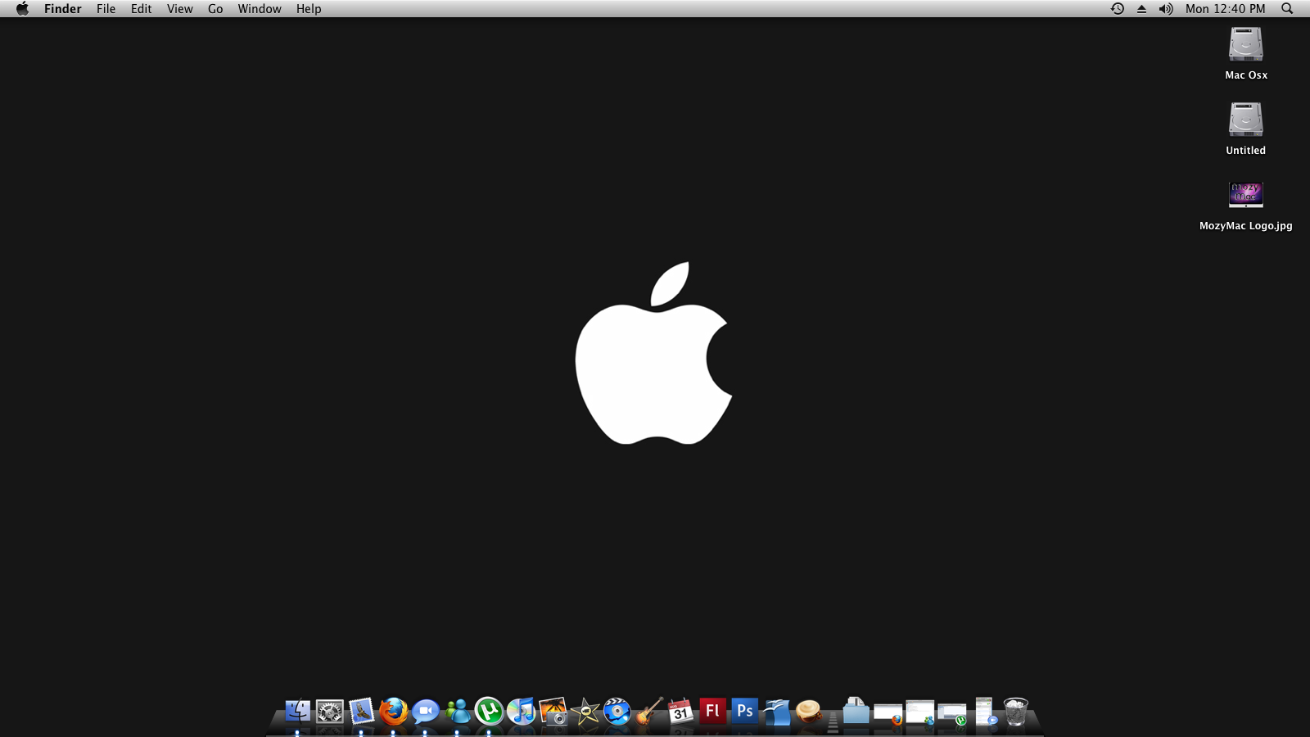Open the Messenger buddies icon in Dock
The width and height of the screenshot is (1310, 737).
coord(457,711)
